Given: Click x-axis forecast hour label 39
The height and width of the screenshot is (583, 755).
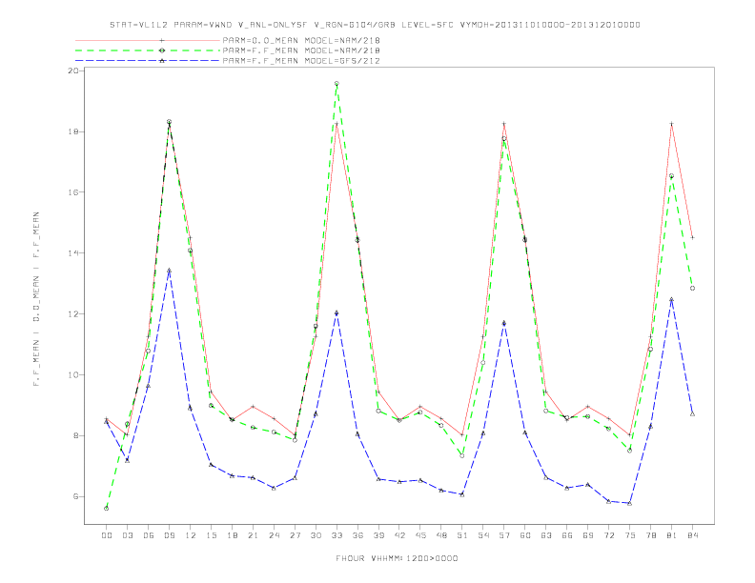Looking at the screenshot, I should coord(378,535).
